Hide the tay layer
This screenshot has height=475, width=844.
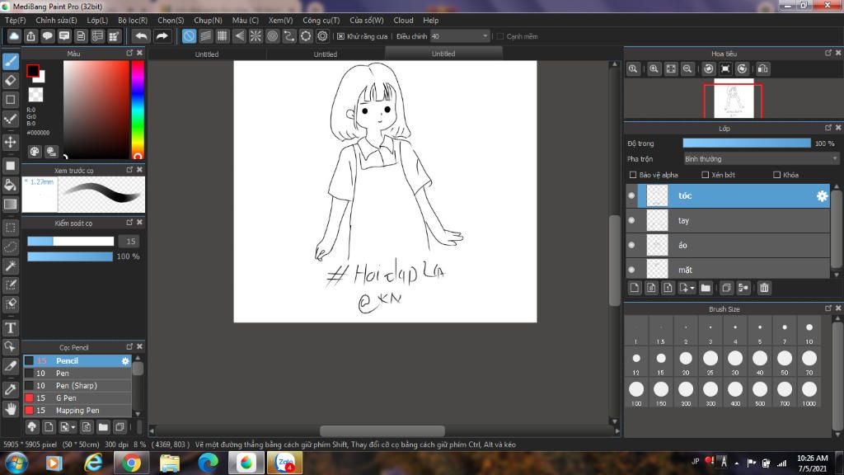pyautogui.click(x=632, y=220)
